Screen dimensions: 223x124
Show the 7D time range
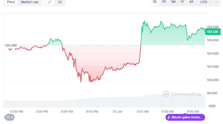164,2
